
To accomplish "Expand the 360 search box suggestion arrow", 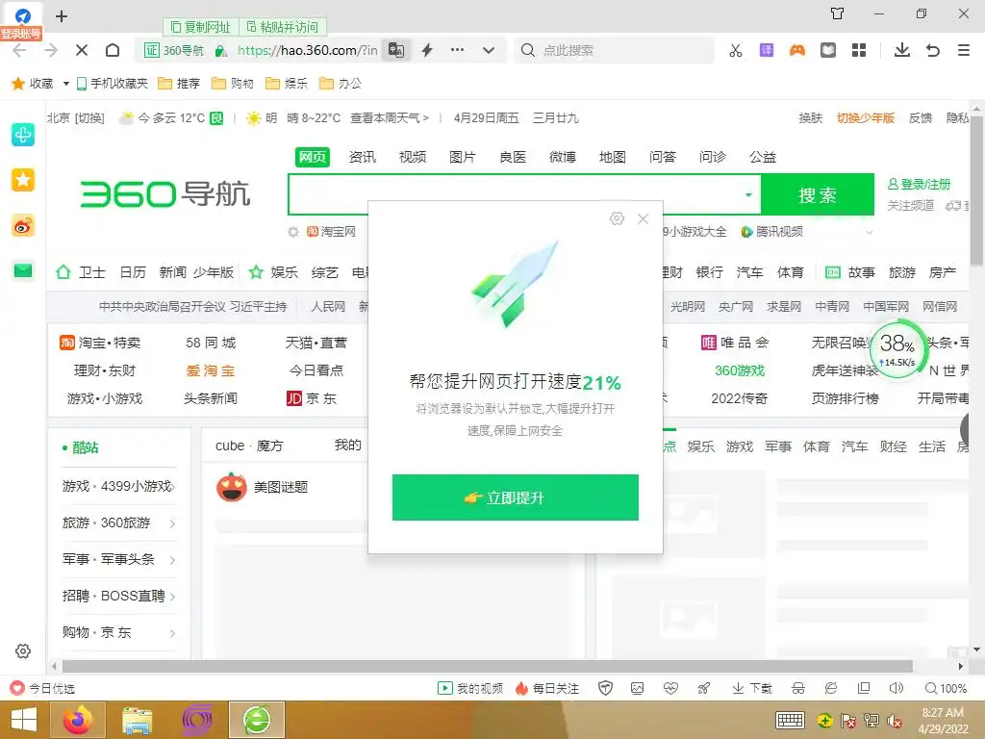I will (748, 194).
